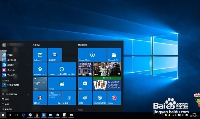Open the Calendar tile
The image size is (200, 119).
point(40,55)
